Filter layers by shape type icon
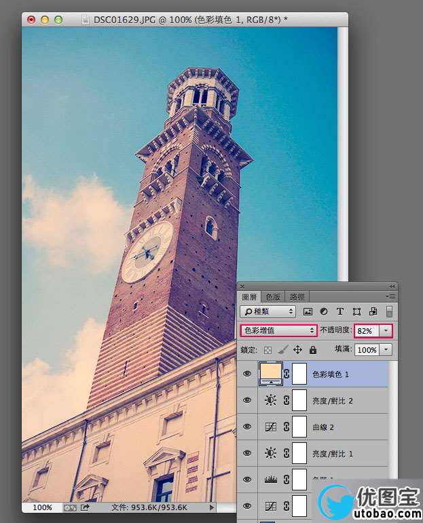423x523 pixels. click(x=356, y=311)
